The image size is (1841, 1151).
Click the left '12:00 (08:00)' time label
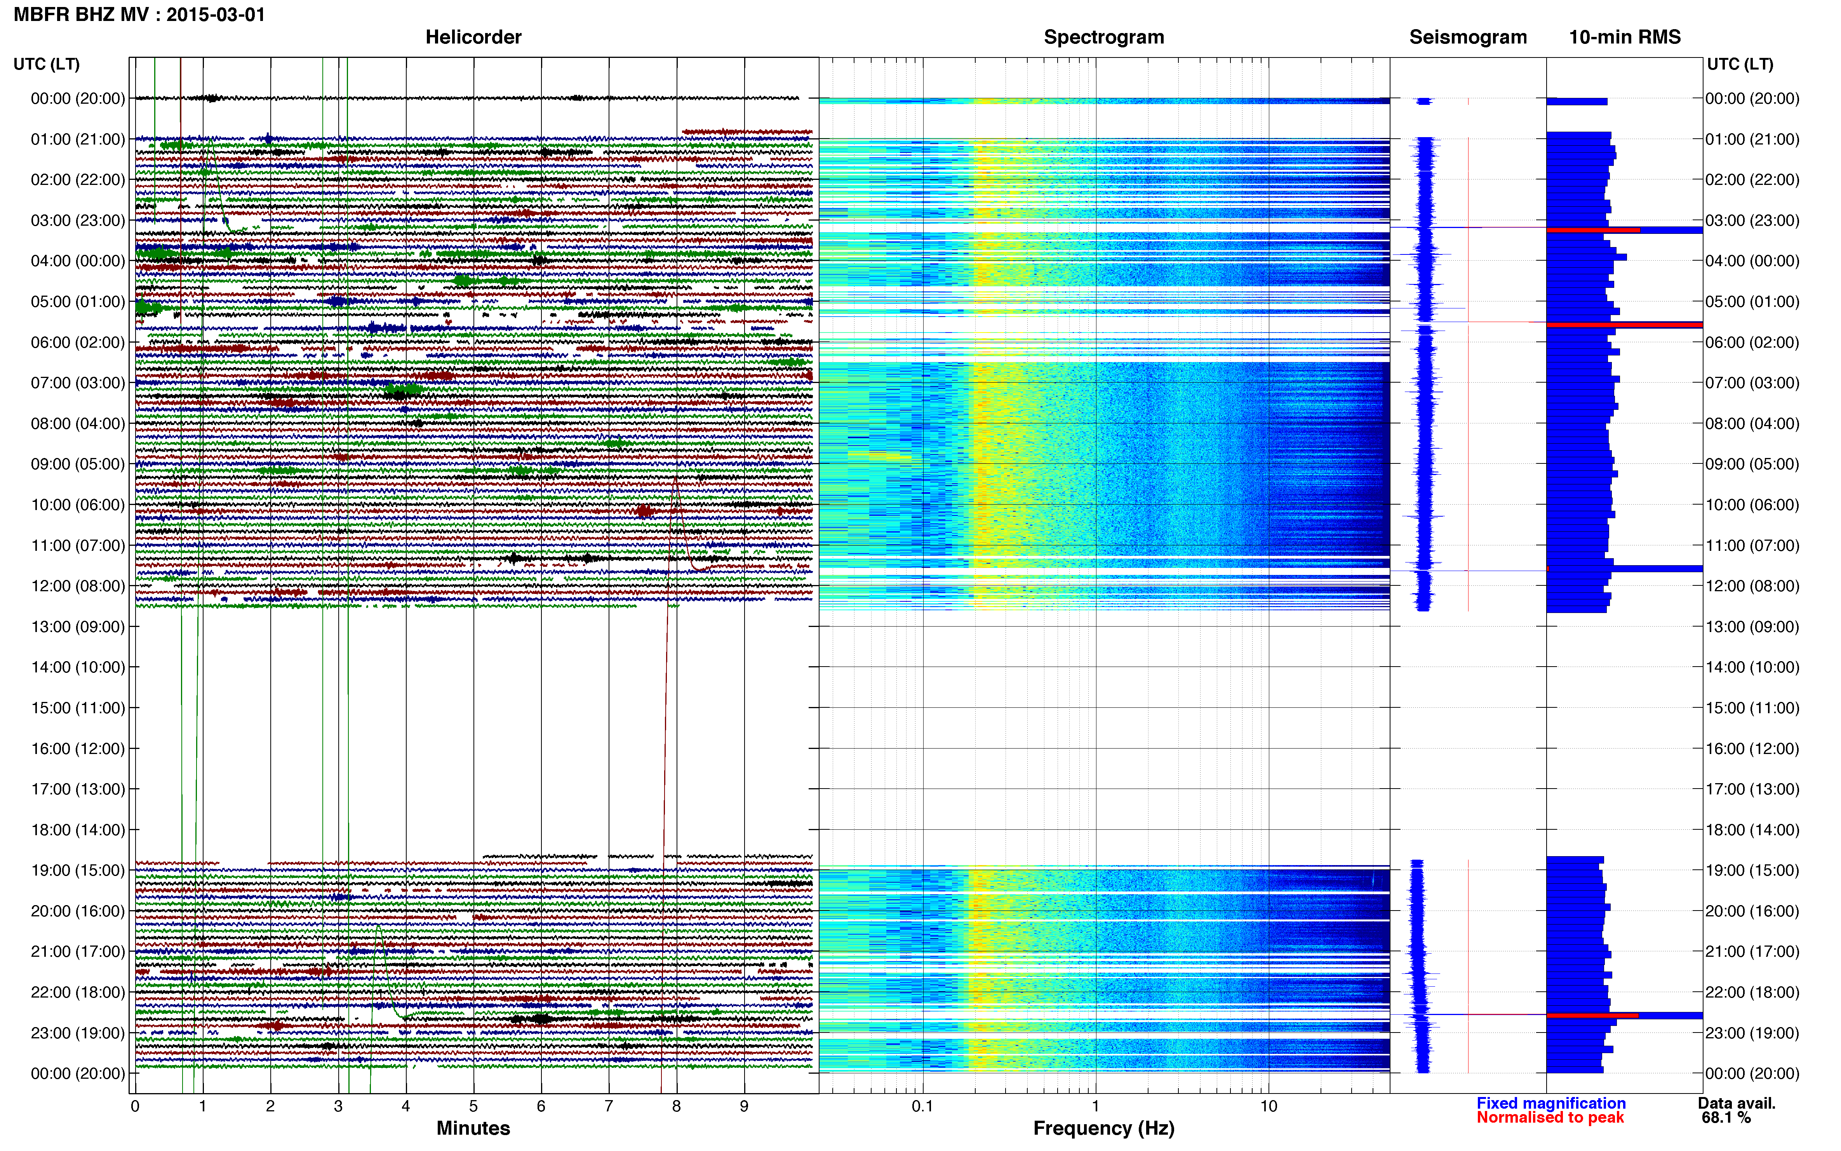tap(78, 586)
